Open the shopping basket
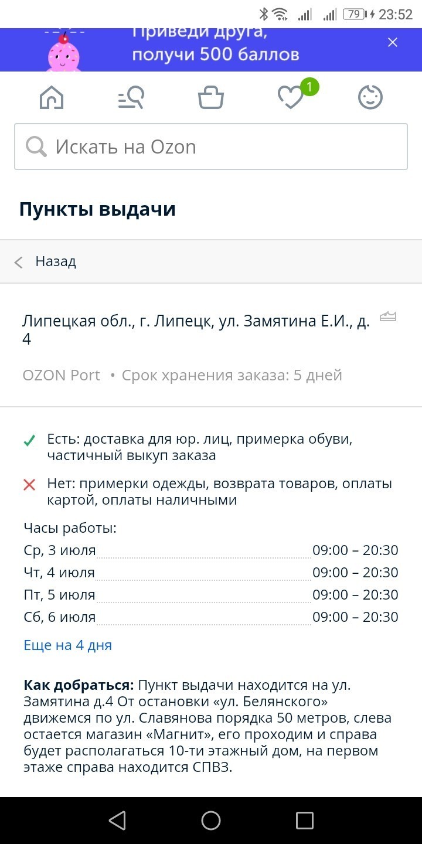The height and width of the screenshot is (844, 422). [x=211, y=97]
